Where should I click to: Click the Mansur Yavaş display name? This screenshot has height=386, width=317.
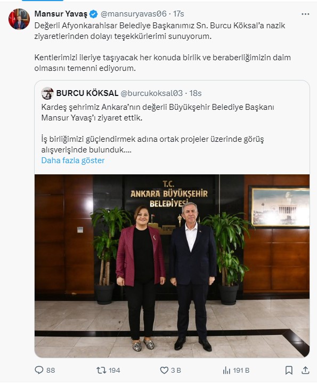[x=61, y=14]
